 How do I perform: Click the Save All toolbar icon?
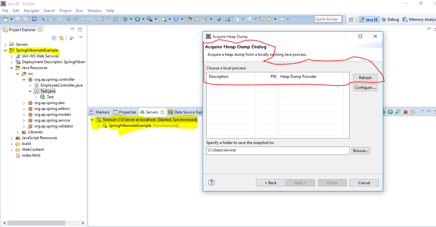tap(25, 19)
